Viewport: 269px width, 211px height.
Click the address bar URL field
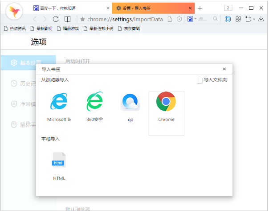tap(125, 20)
